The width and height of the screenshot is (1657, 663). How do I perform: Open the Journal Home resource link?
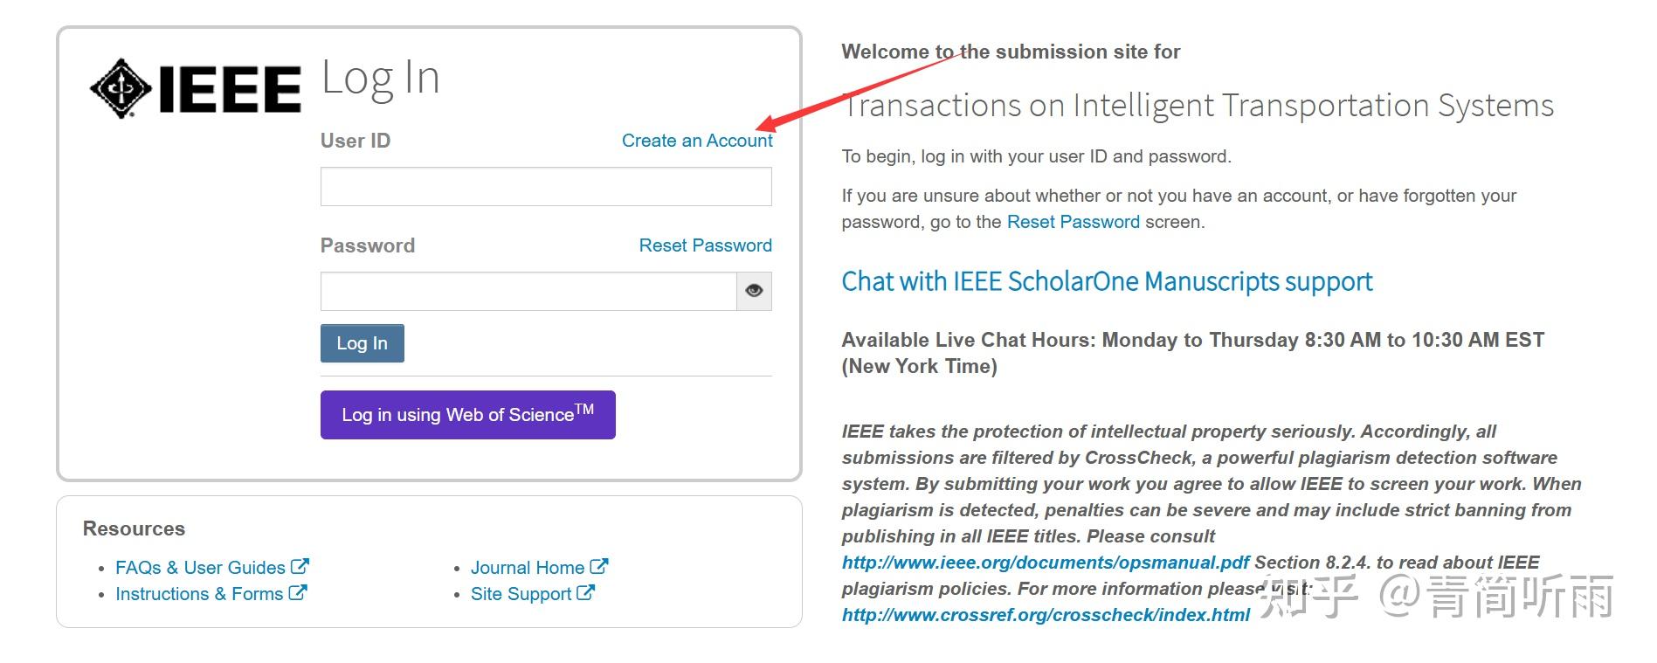pyautogui.click(x=527, y=568)
